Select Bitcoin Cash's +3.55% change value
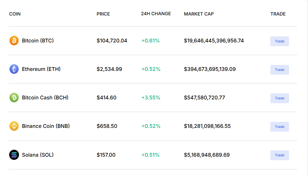 point(151,97)
